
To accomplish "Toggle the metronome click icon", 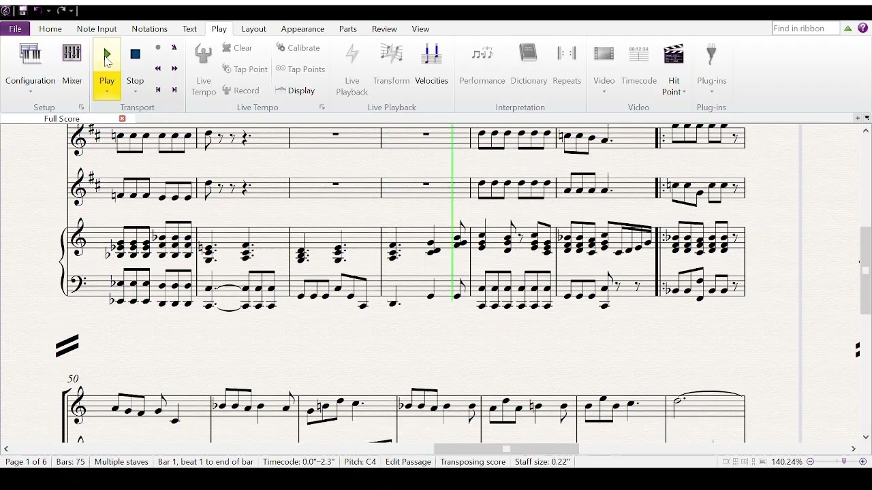I will pyautogui.click(x=174, y=48).
